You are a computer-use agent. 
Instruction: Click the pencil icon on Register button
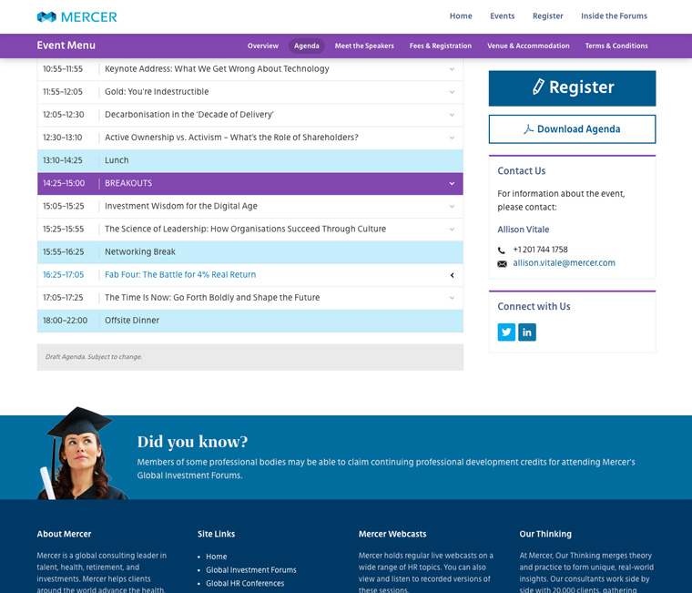tap(538, 87)
